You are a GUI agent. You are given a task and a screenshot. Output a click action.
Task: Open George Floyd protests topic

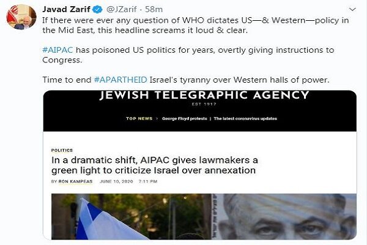click(x=185, y=119)
